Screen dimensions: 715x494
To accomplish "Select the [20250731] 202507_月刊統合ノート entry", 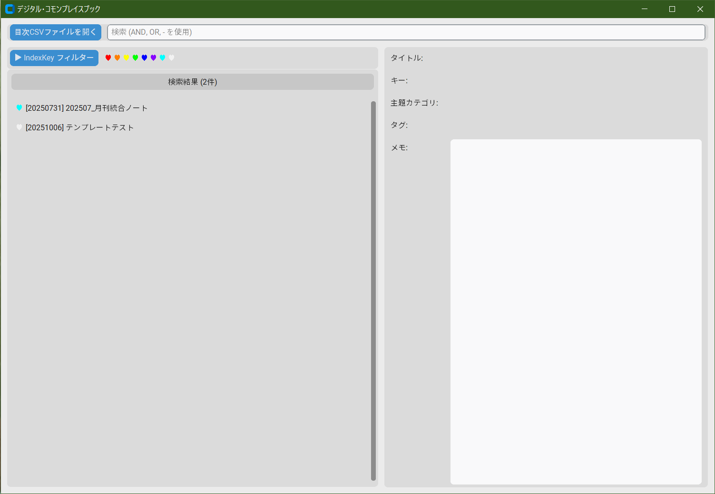I will coord(86,107).
